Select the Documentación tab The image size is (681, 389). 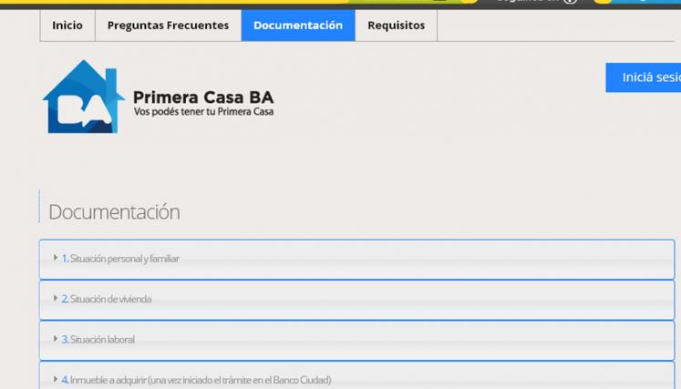pyautogui.click(x=298, y=26)
